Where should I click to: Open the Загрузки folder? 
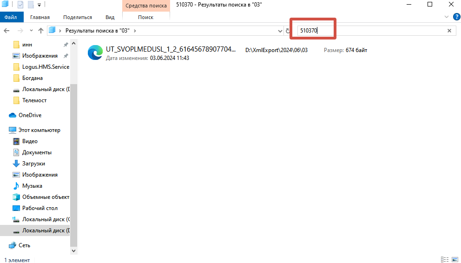coord(33,164)
